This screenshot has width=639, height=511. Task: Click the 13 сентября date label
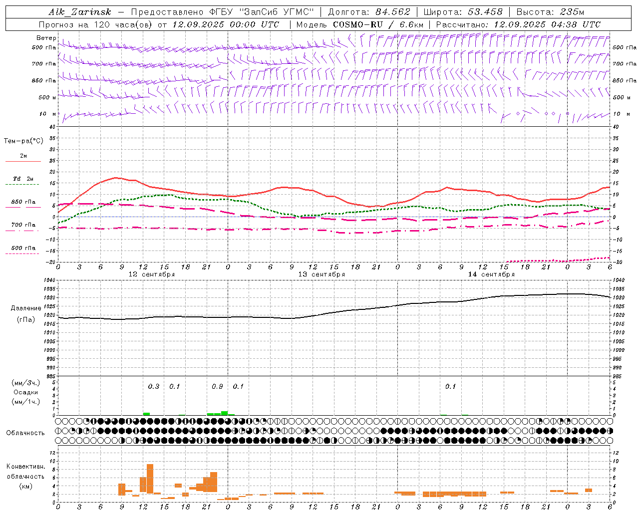[321, 274]
